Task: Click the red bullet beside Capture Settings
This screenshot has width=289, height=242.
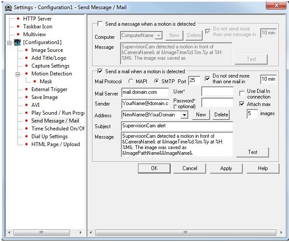Action: coord(26,66)
